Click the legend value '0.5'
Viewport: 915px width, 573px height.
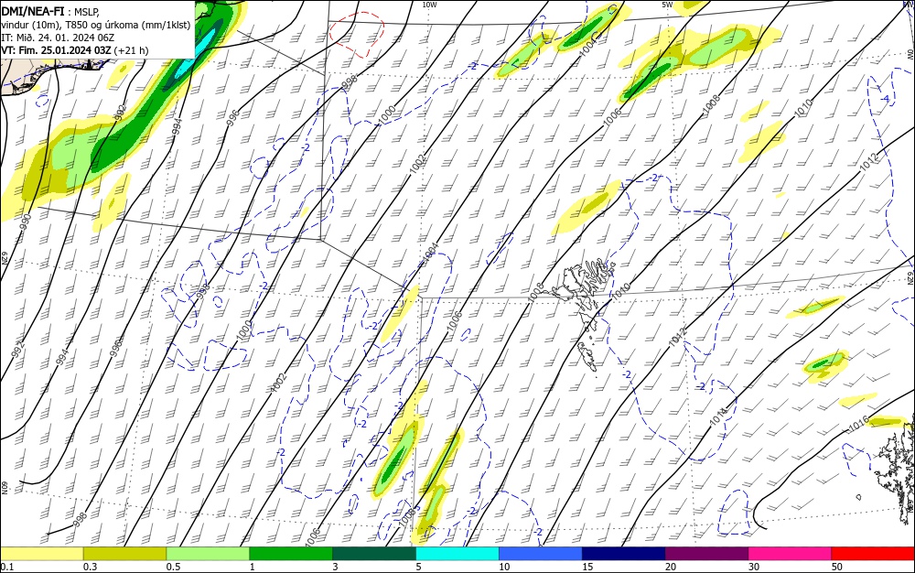(x=173, y=567)
